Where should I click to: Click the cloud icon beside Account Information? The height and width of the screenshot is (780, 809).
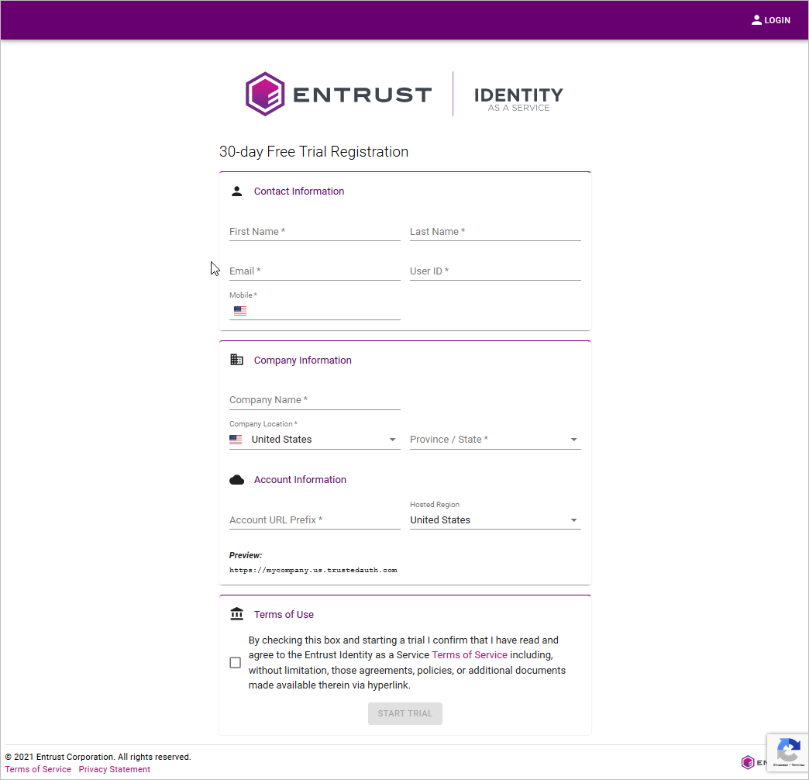click(x=237, y=480)
